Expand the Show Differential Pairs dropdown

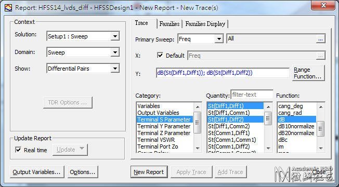115,69
